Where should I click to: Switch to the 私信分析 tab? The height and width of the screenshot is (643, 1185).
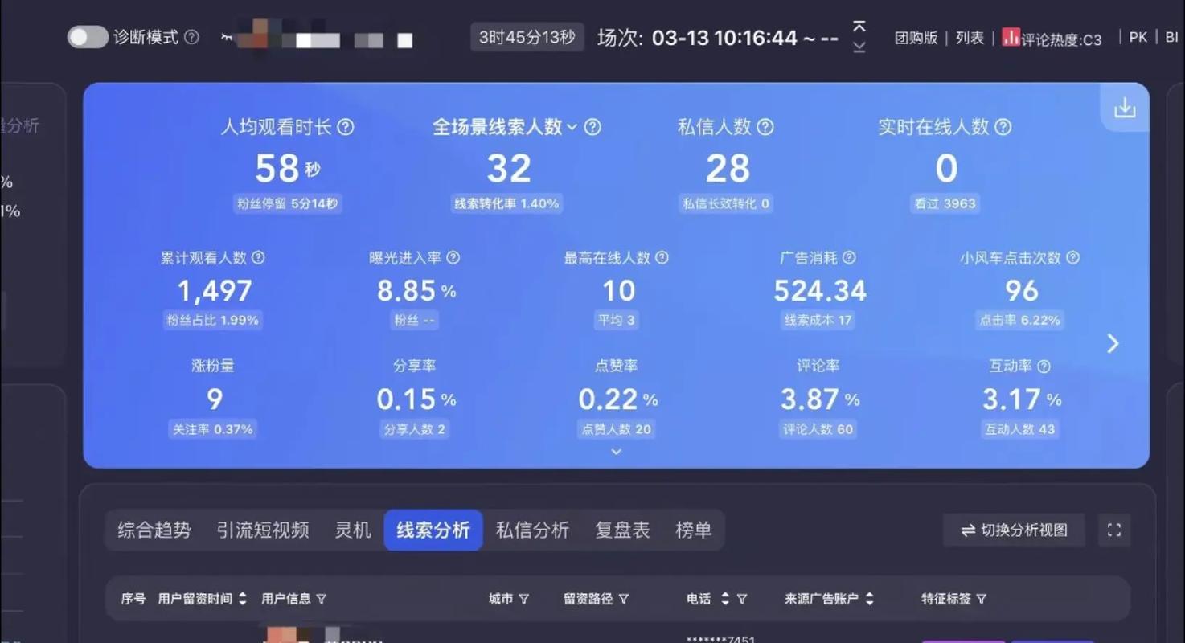(532, 530)
